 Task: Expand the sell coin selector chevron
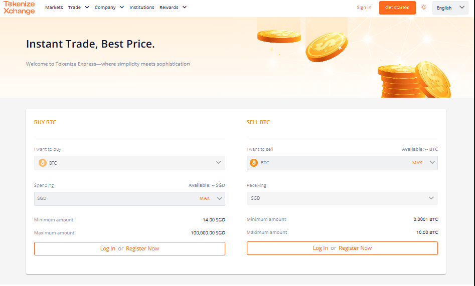point(432,162)
